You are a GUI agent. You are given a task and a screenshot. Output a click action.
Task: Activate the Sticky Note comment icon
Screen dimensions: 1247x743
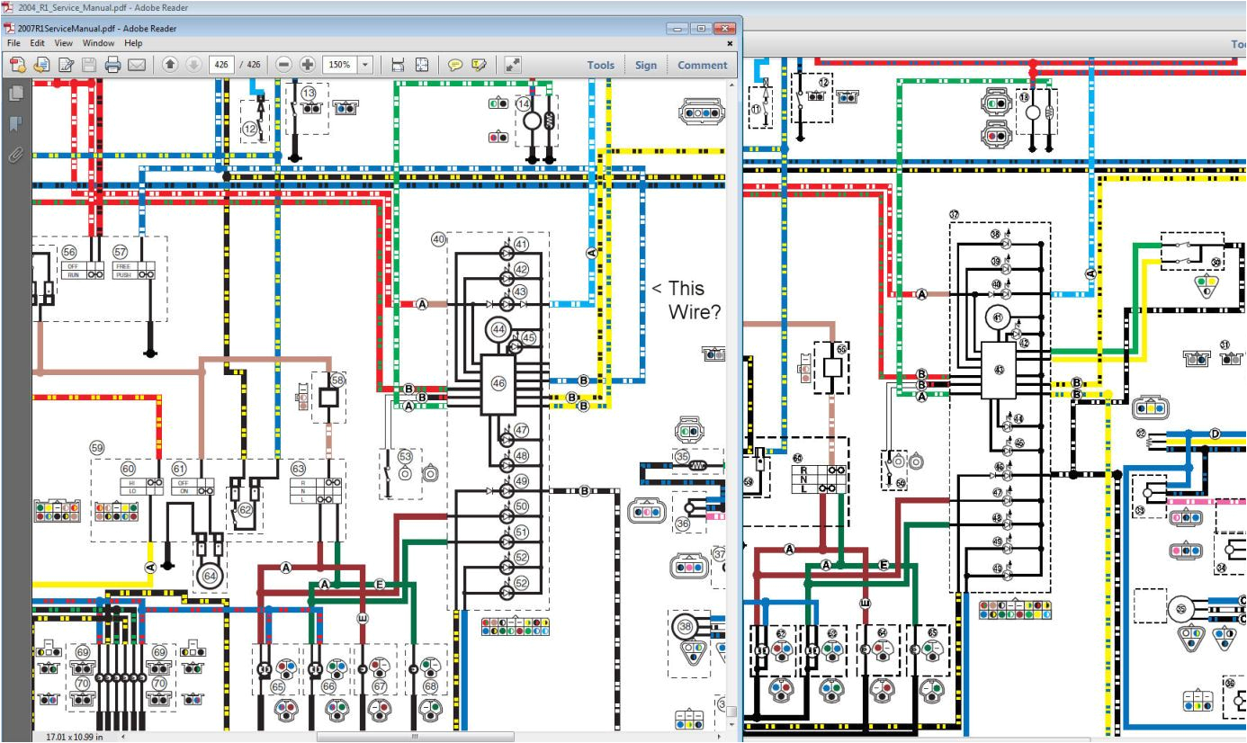pos(455,64)
